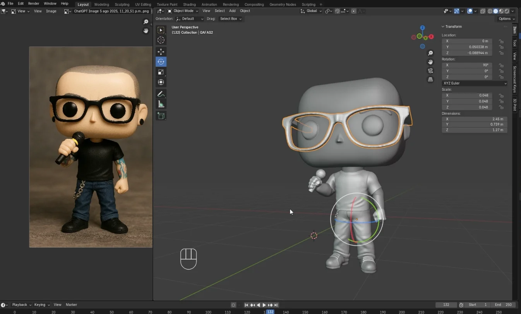Toggle Rendered viewport shading mode
The image size is (521, 314).
click(507, 11)
